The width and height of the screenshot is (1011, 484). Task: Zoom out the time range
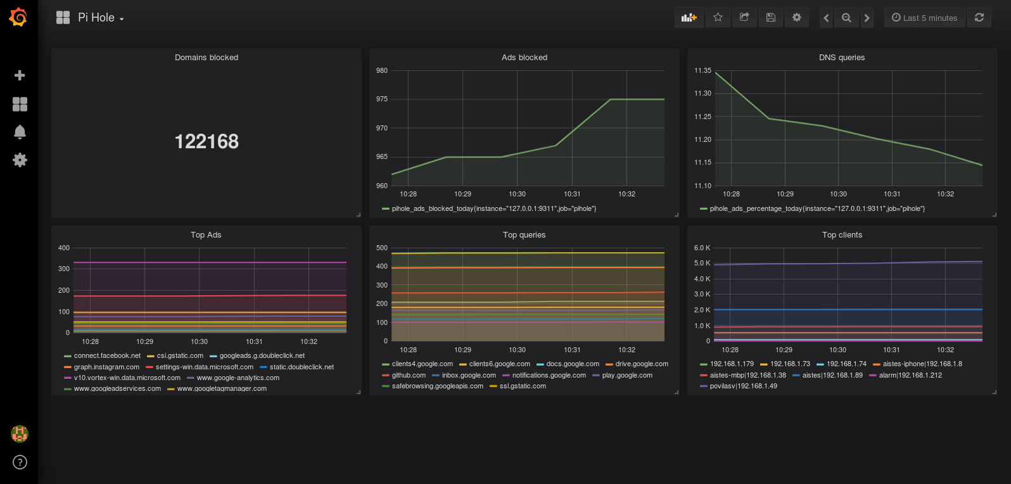coord(846,18)
